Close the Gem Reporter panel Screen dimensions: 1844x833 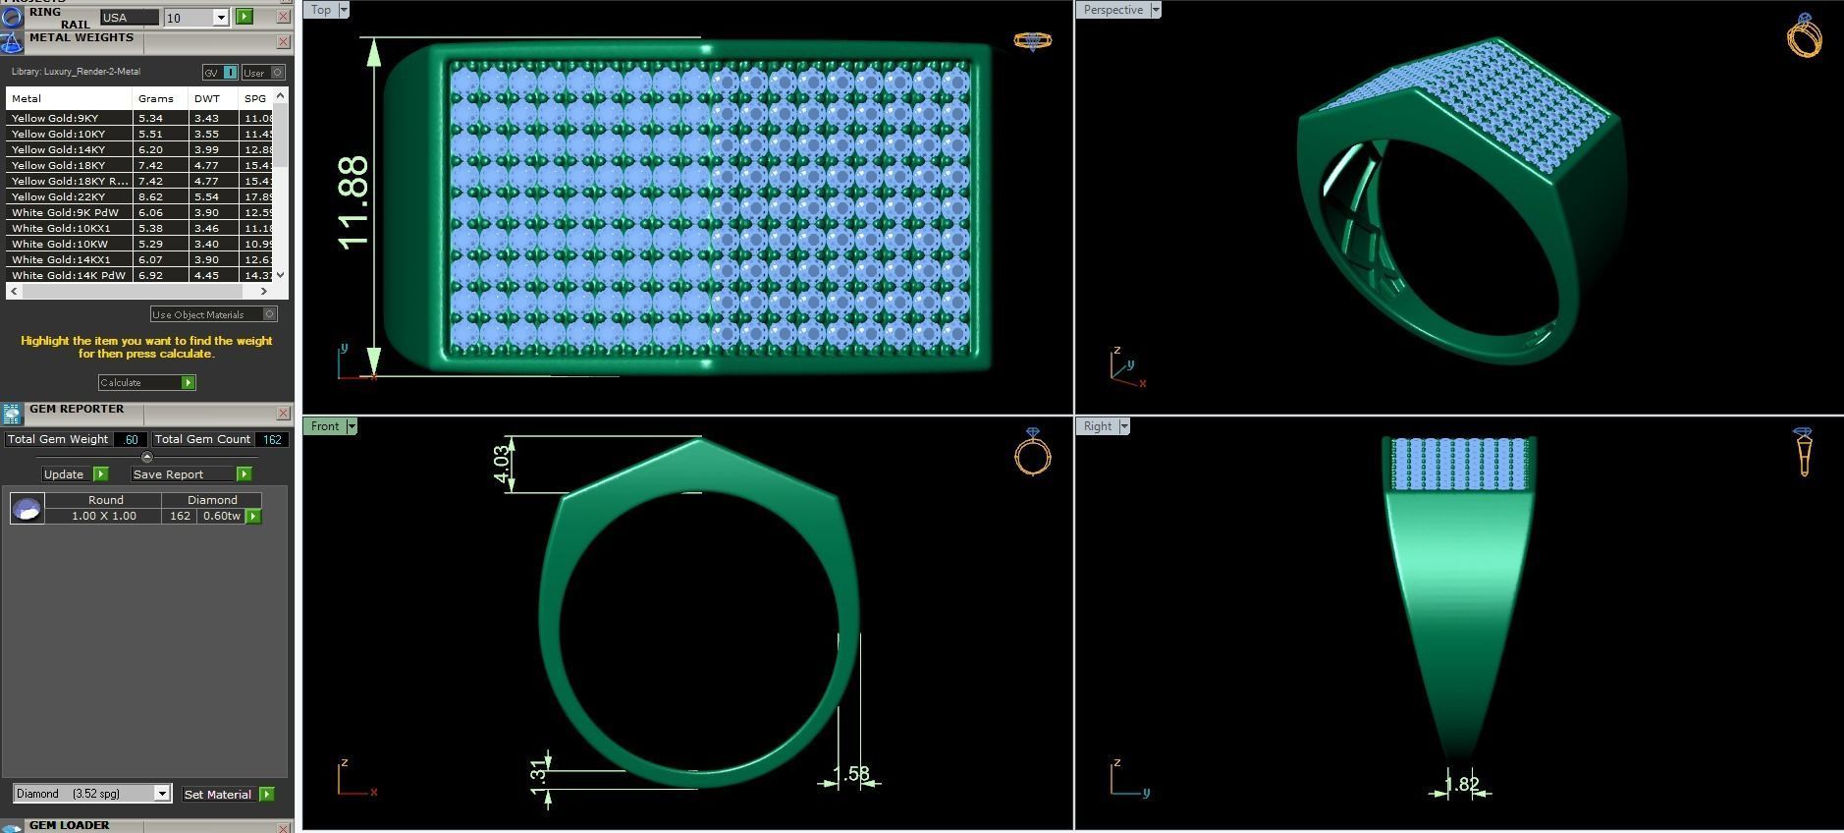point(284,413)
